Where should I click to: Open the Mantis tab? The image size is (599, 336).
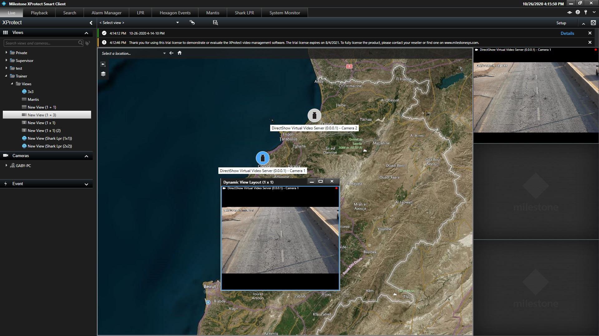(x=213, y=13)
